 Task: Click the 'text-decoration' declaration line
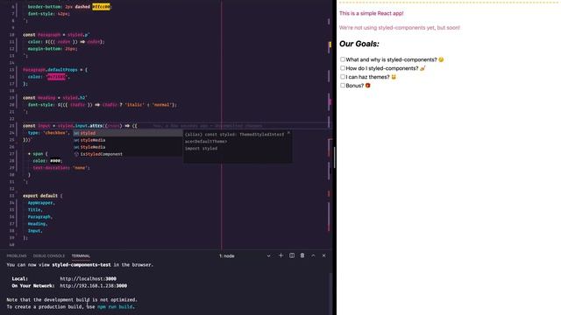(x=61, y=168)
